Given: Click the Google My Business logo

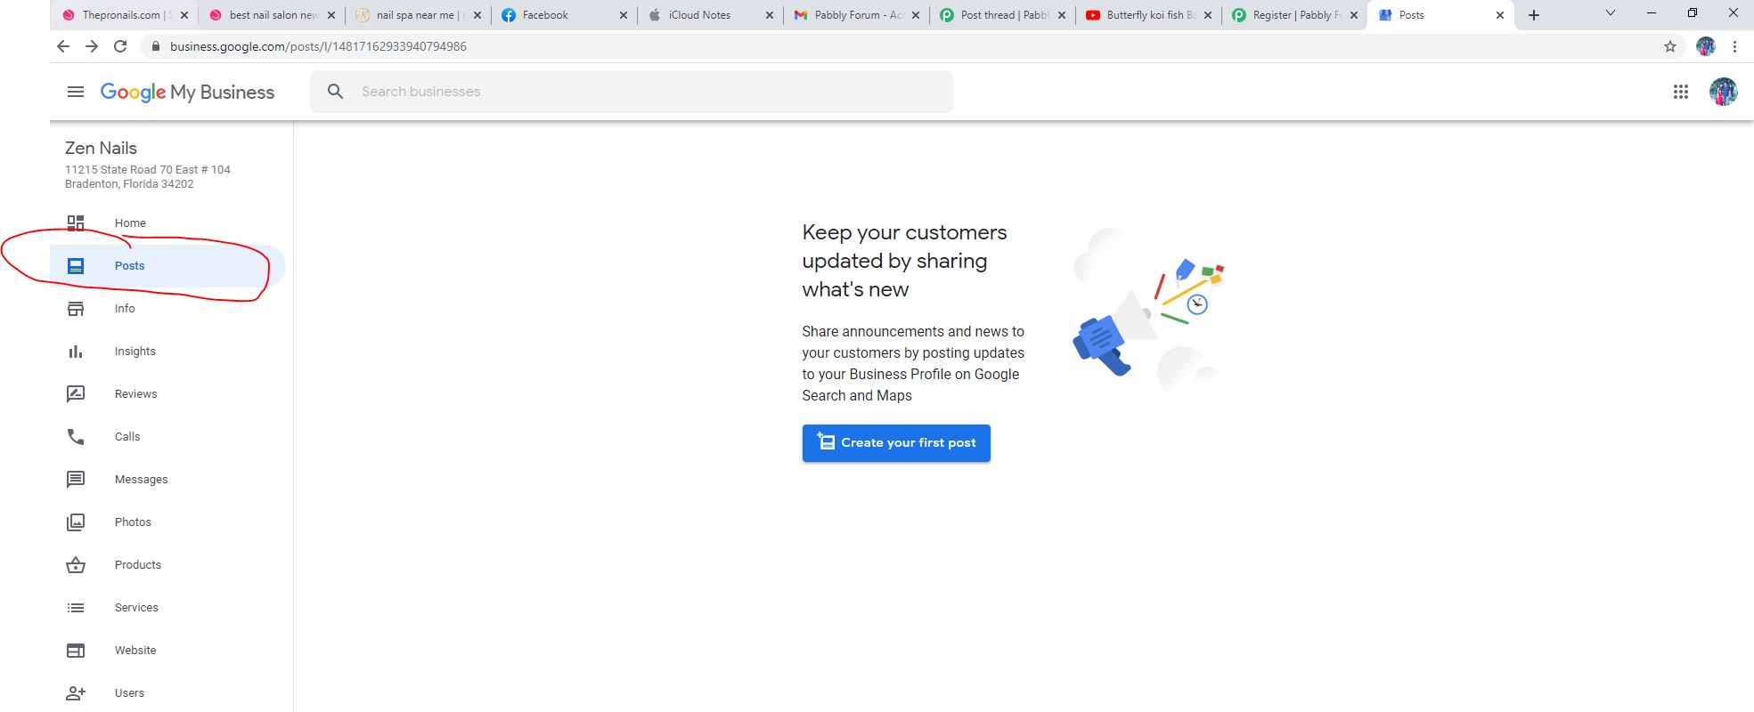Looking at the screenshot, I should click(187, 92).
